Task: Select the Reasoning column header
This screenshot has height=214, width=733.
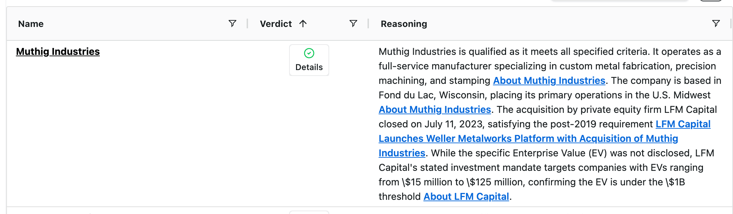Action: 403,23
